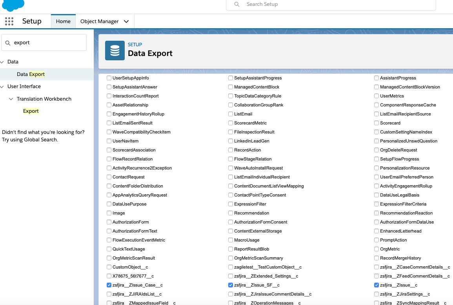Screen dimensions: 453x305
Task: Enable the UserSetupAppInfo checkbox
Action: [109, 78]
